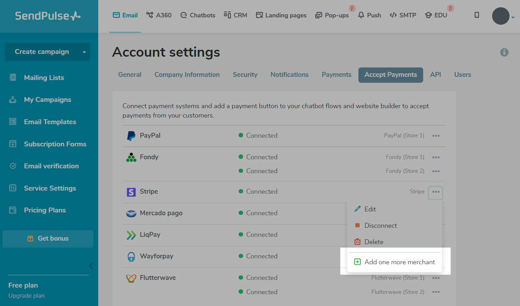Click the Stripe merchant label at right
The height and width of the screenshot is (306, 520).
pos(417,192)
